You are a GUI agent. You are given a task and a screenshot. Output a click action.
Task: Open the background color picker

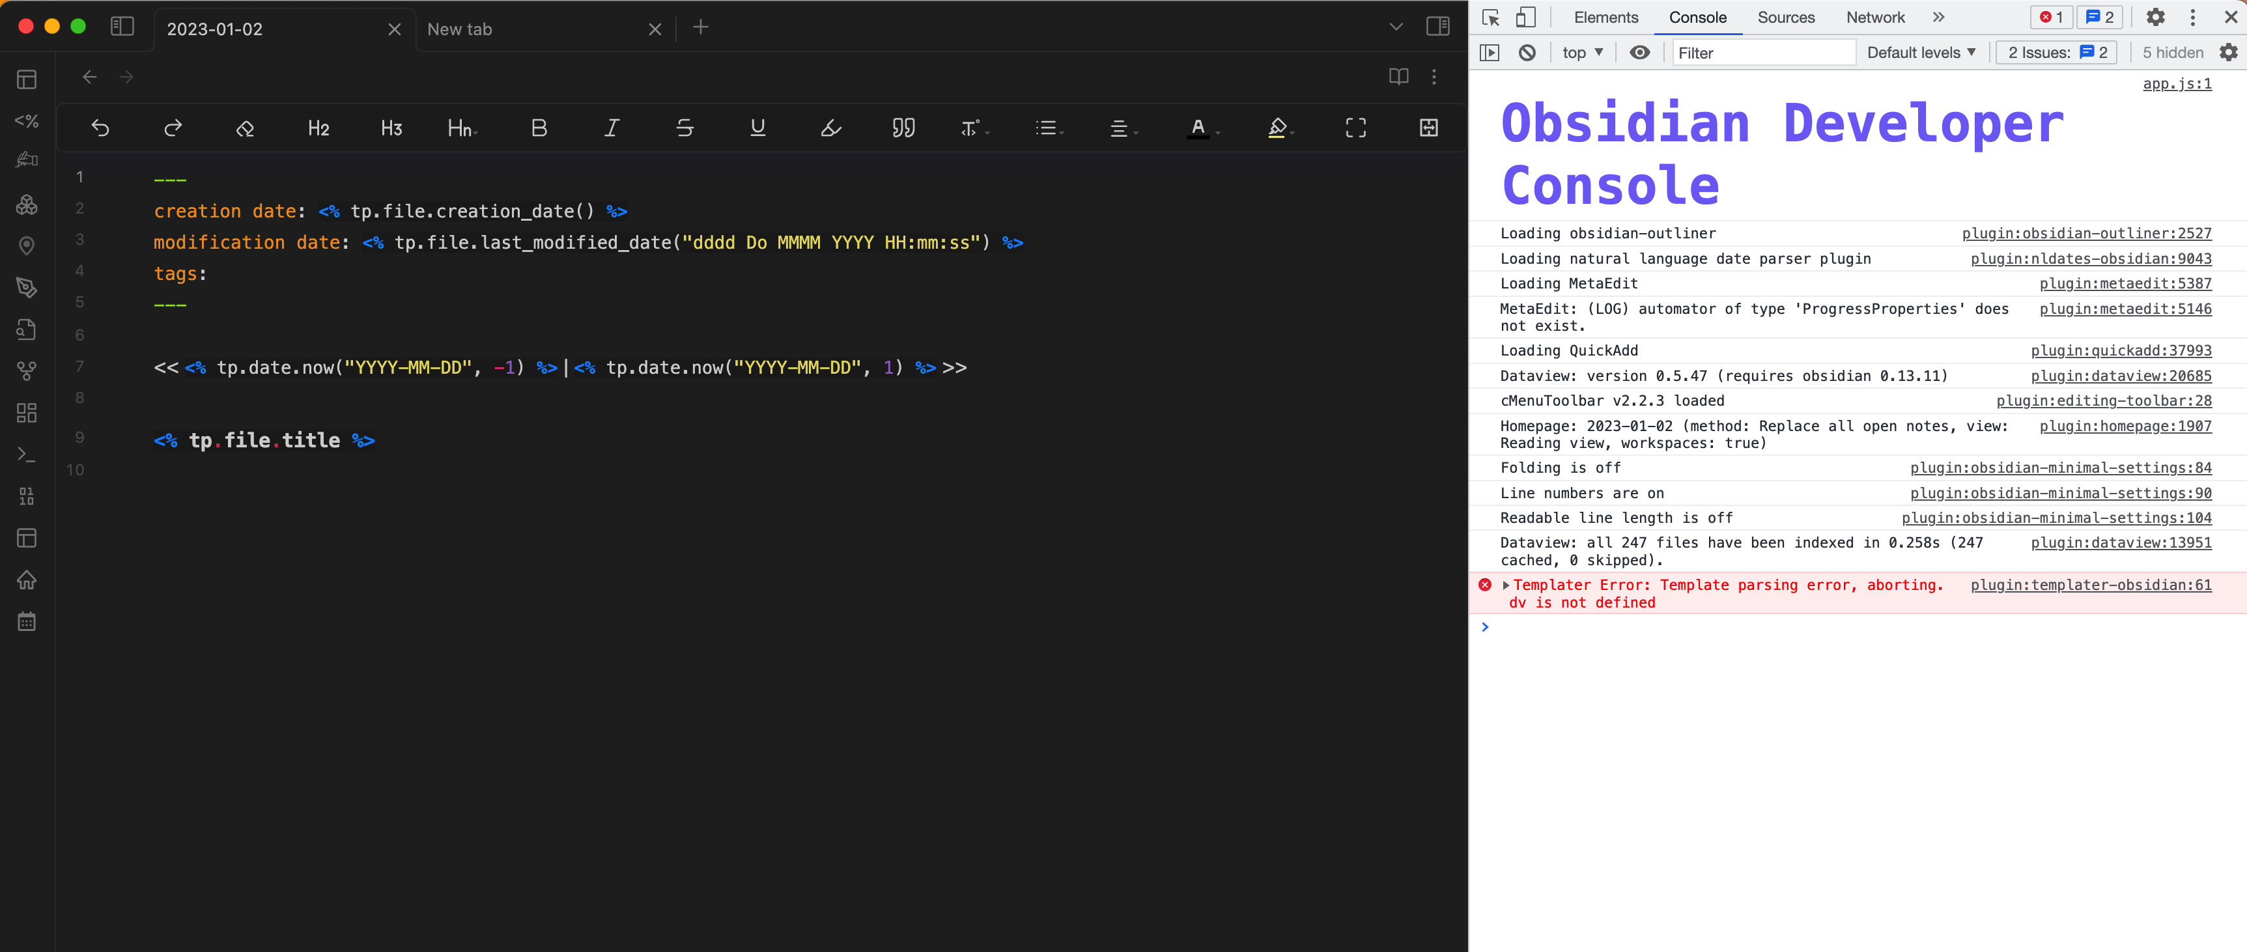[x=1280, y=128]
